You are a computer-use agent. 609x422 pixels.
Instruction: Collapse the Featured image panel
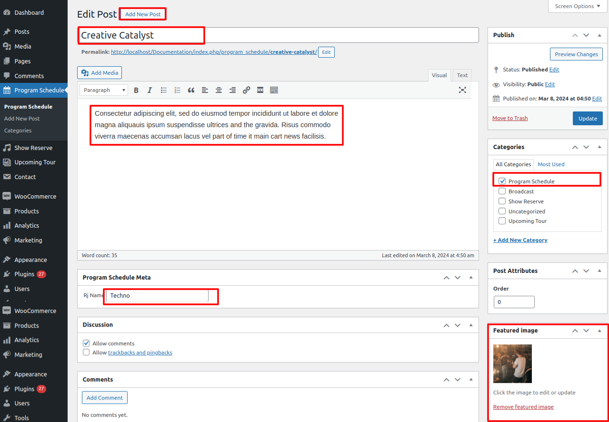[599, 331]
